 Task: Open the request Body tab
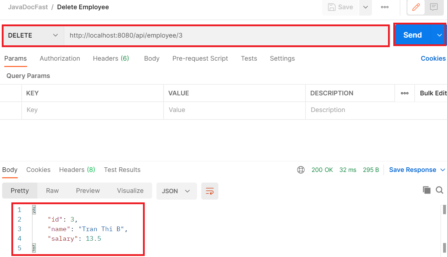152,58
